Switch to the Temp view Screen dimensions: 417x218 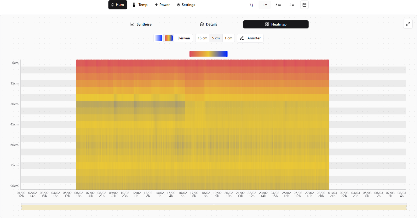click(140, 5)
